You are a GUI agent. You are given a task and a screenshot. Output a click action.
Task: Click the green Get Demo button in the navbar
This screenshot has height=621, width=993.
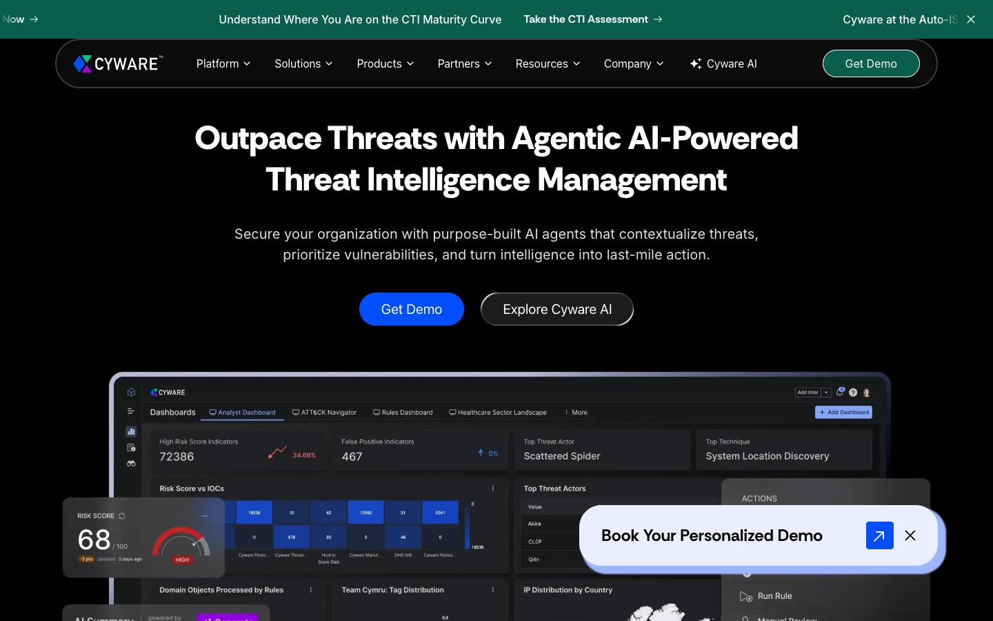(x=871, y=63)
